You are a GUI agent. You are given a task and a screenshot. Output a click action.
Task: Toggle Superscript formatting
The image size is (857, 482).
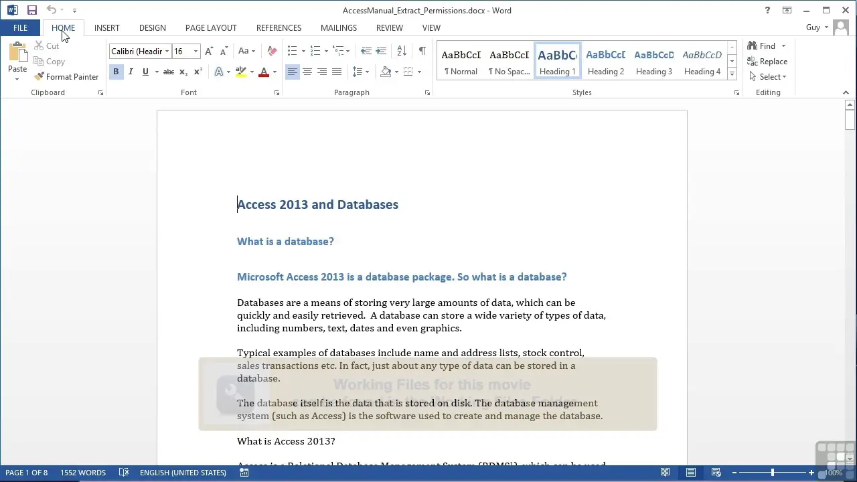(x=198, y=72)
